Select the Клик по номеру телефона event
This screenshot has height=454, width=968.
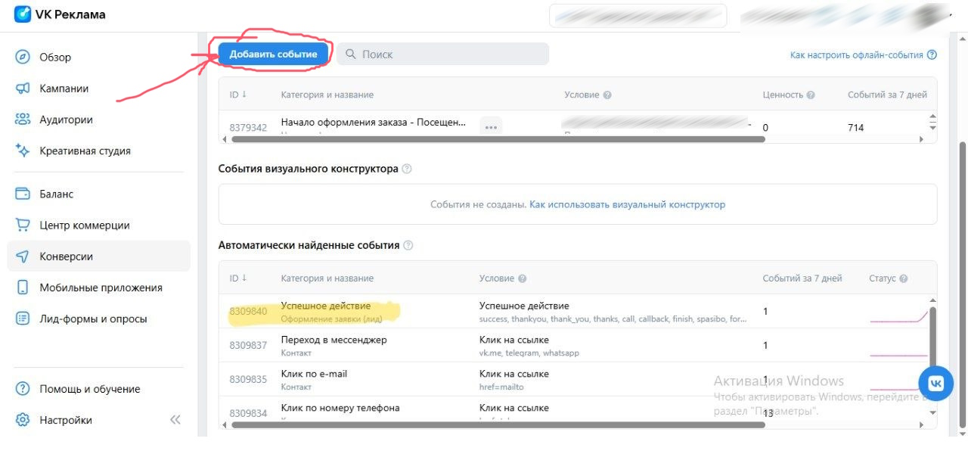[340, 408]
